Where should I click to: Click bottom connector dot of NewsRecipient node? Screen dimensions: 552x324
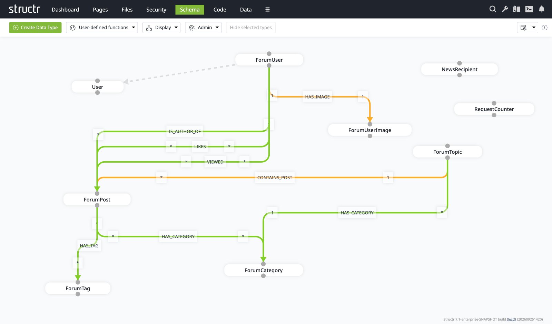click(x=460, y=75)
